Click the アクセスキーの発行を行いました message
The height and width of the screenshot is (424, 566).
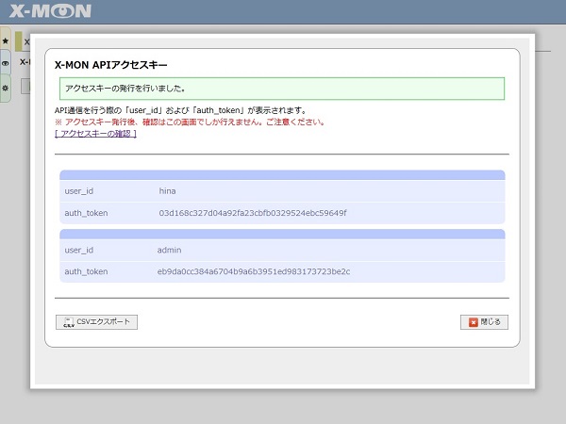[x=282, y=89]
